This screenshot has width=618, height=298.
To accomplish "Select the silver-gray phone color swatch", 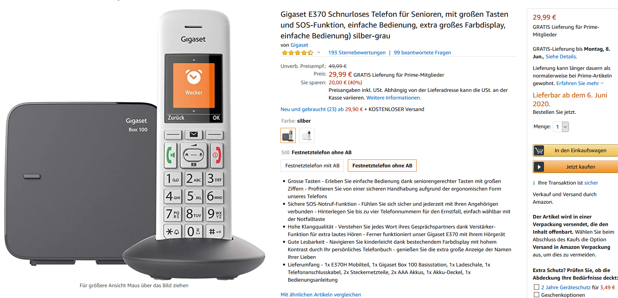I will coord(288,135).
